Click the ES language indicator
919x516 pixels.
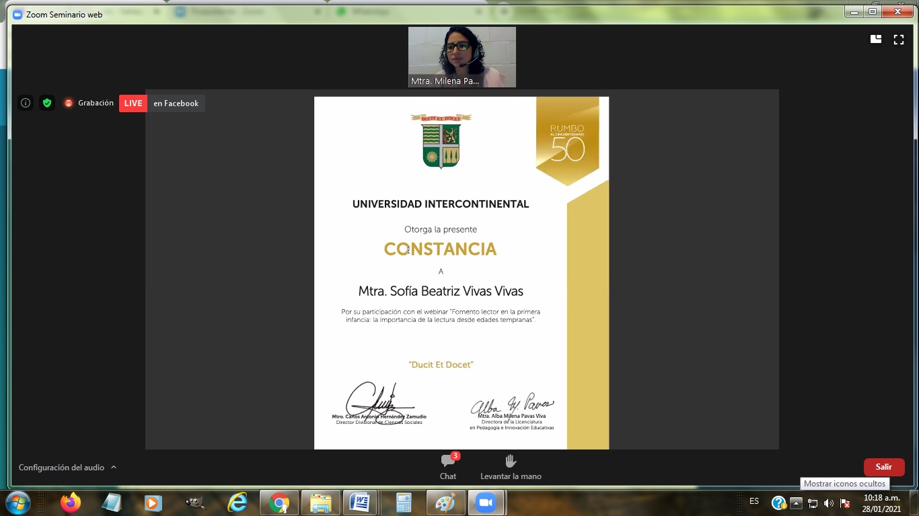coord(754,501)
